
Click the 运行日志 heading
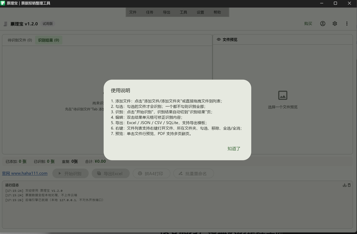(12, 185)
